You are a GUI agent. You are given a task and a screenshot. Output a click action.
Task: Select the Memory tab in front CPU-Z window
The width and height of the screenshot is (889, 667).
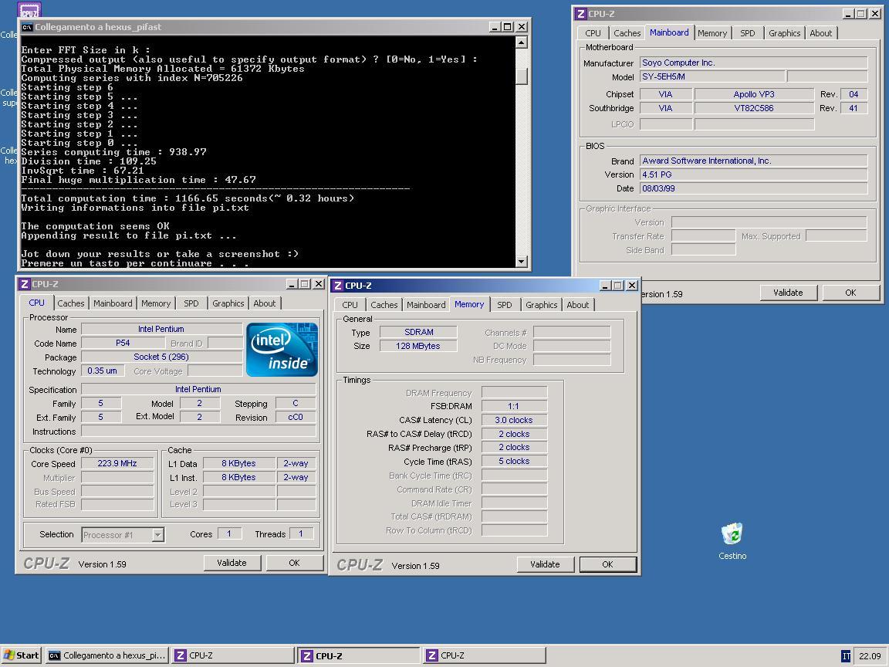pyautogui.click(x=469, y=304)
